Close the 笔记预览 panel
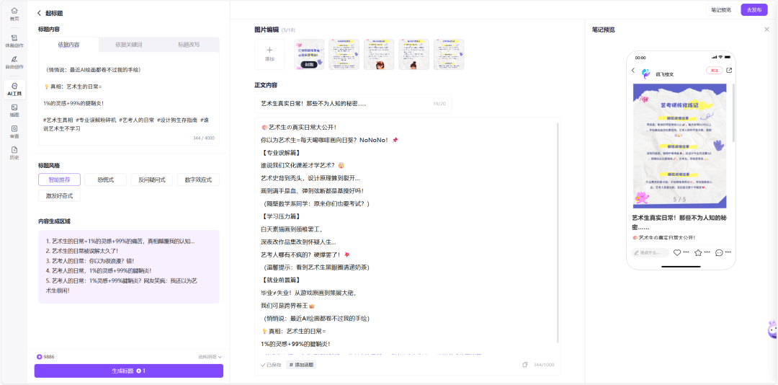The image size is (778, 385). click(x=766, y=30)
